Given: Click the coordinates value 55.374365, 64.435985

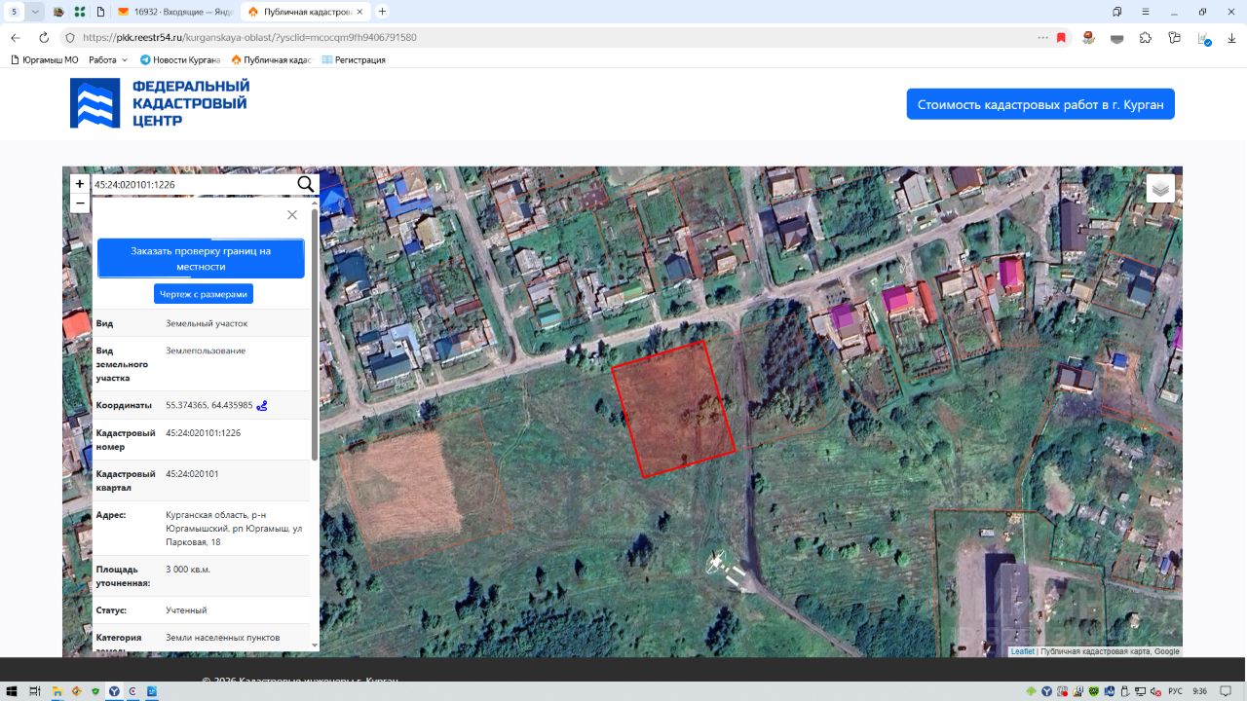Looking at the screenshot, I should (209, 405).
